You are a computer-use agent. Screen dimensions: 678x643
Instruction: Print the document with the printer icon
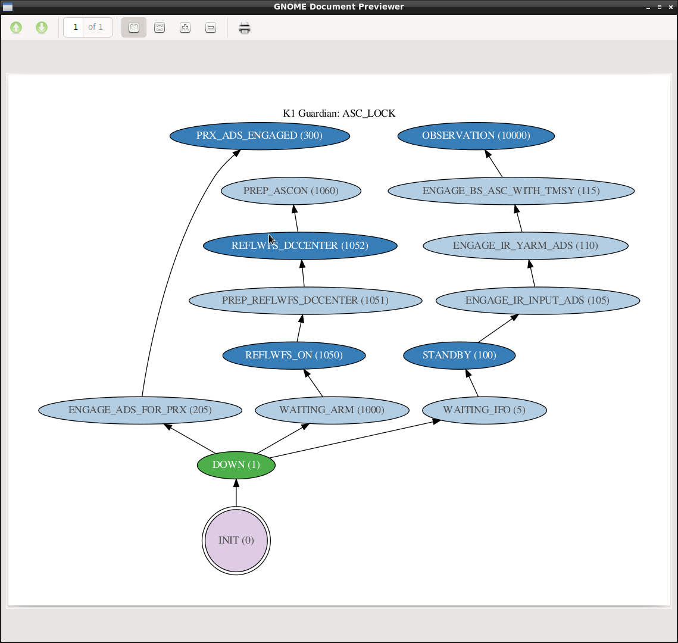point(245,27)
